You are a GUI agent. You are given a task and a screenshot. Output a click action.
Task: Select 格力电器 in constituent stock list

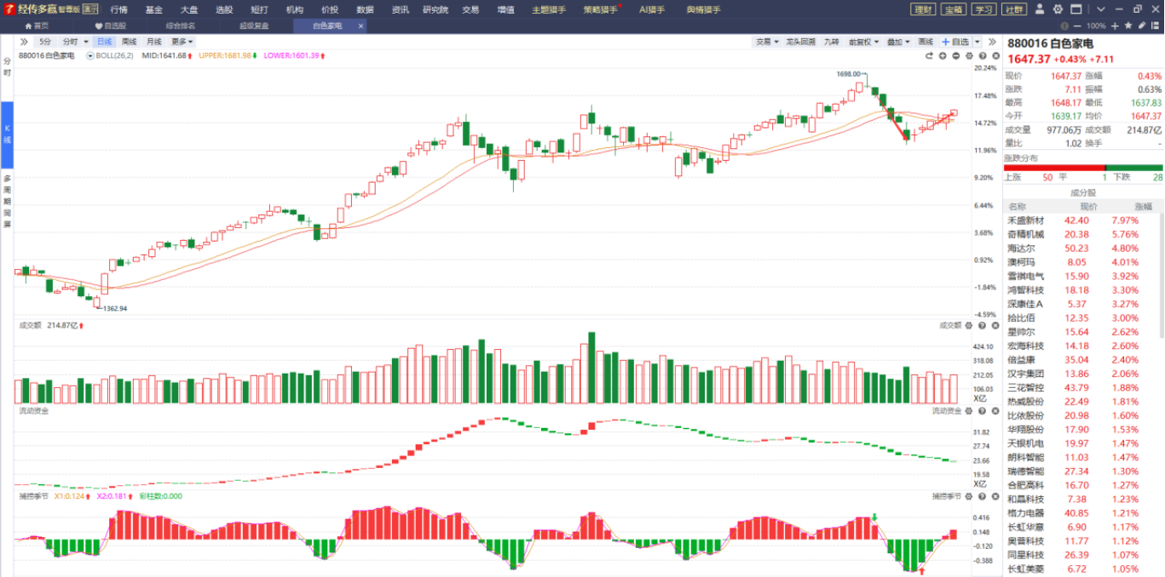(1025, 513)
